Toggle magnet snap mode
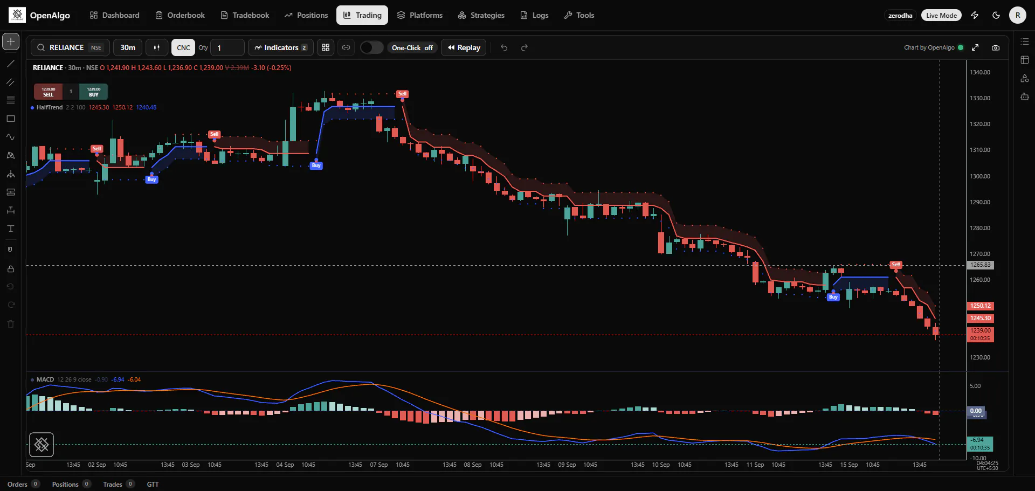The image size is (1035, 491). pos(10,250)
